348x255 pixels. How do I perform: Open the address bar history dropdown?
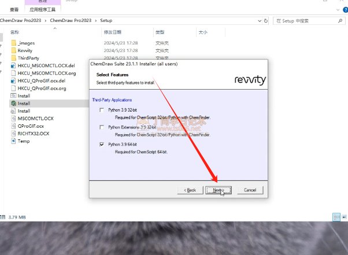point(260,21)
